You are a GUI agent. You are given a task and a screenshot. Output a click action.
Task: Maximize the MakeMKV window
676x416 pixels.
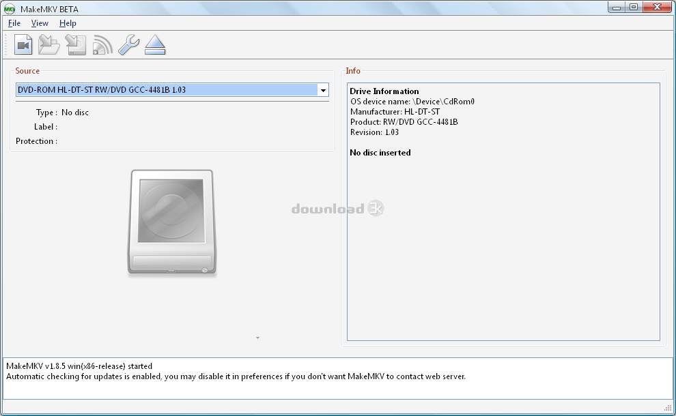(x=634, y=8)
